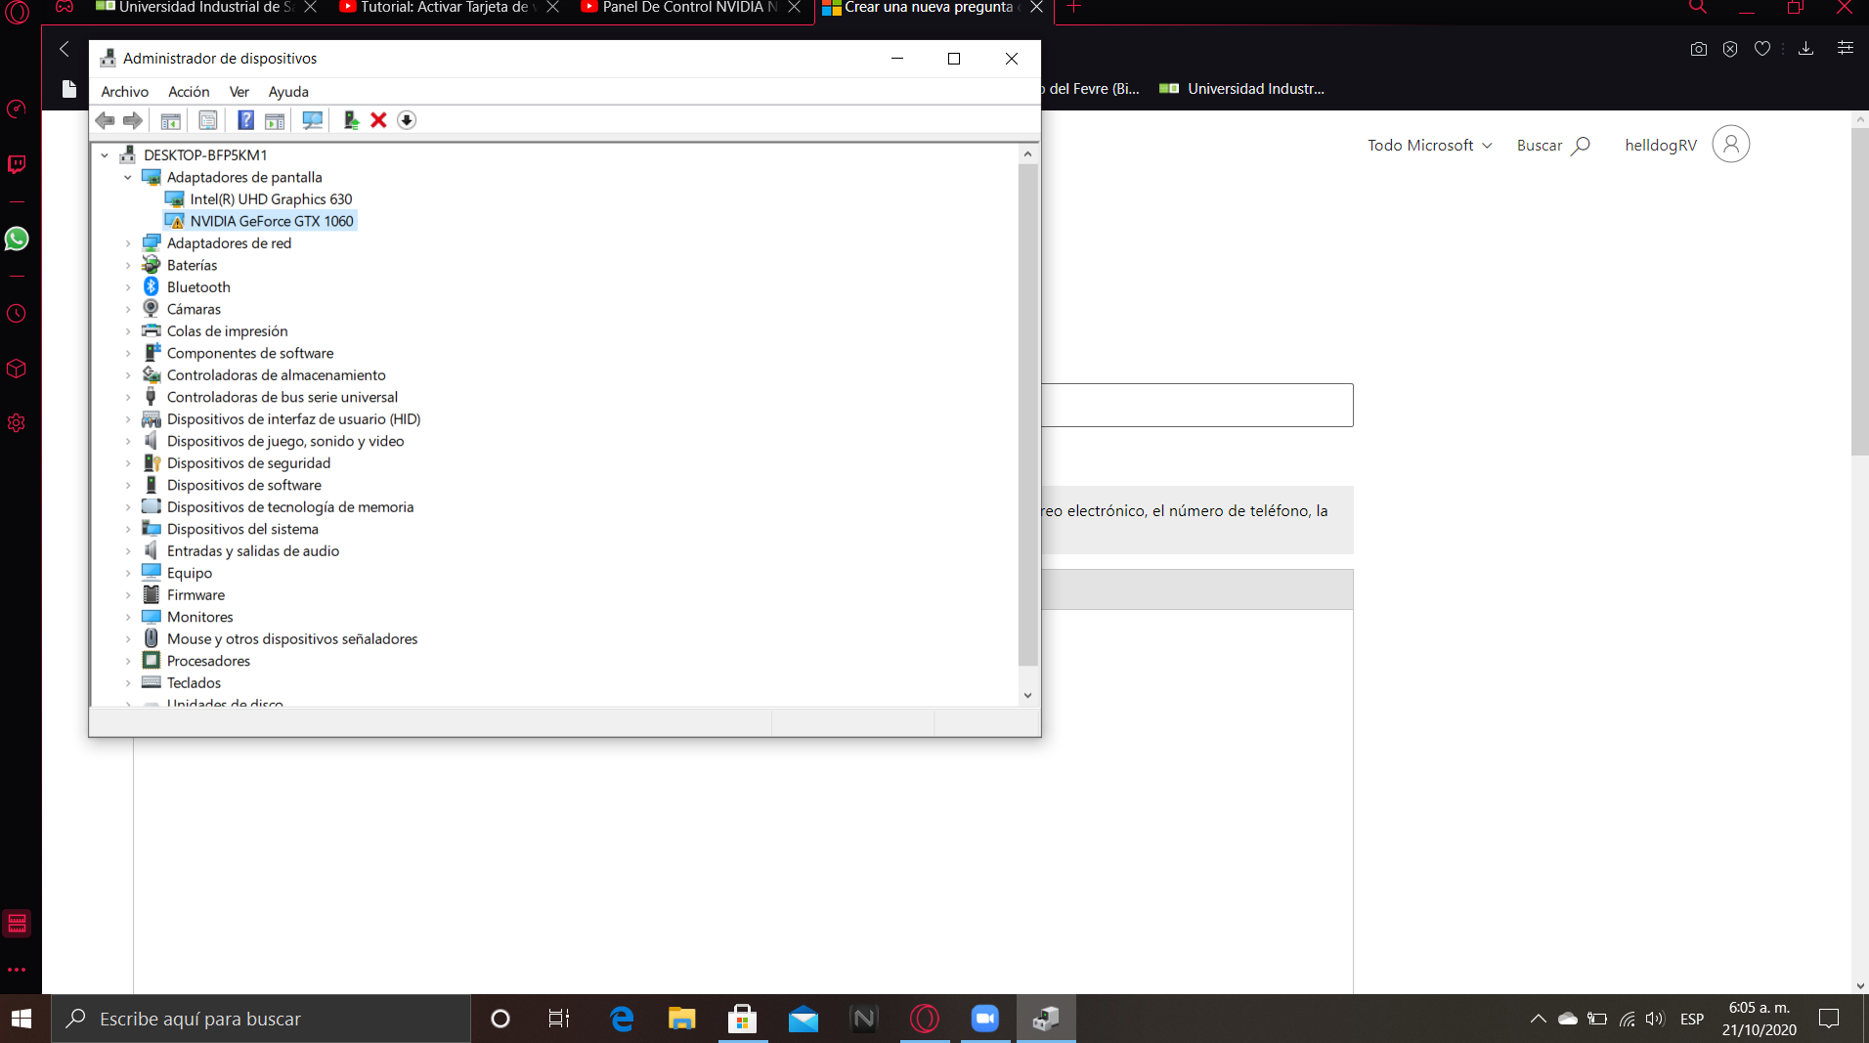
Task: Select Dispositivos de interfaz de usuario (HID)
Action: click(294, 419)
